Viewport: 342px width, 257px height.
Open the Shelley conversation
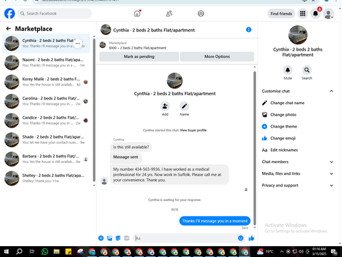coord(47,178)
